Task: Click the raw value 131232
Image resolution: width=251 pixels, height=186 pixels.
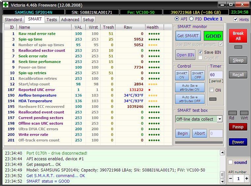Action: (136, 90)
